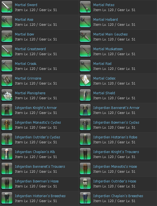This screenshot has height=206, width=157.
Task: Open the Martial Greatsword link
Action: (x=30, y=49)
